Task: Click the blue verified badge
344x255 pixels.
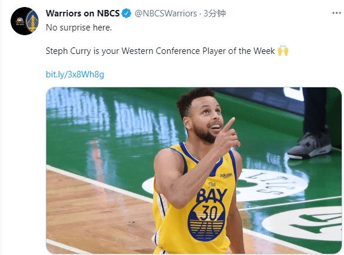Action: [127, 13]
